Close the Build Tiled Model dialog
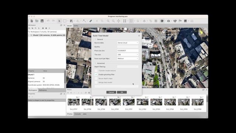The height and width of the screenshot is (133, 236). pos(139,36)
